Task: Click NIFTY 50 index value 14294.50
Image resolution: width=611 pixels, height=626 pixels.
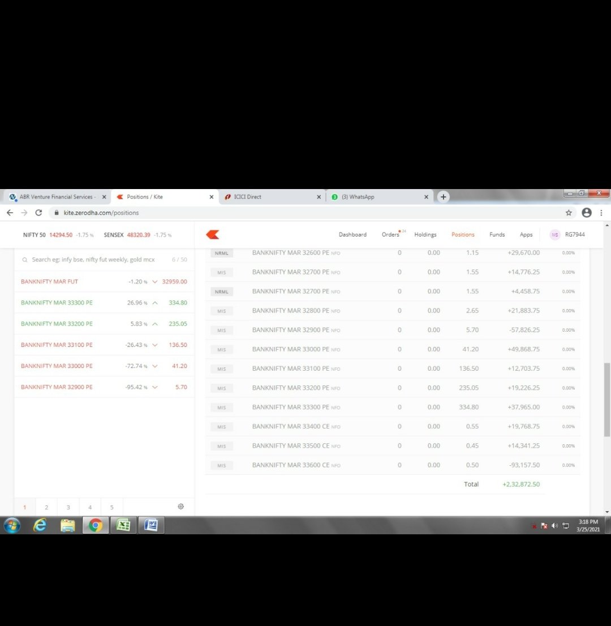Action: [61, 235]
